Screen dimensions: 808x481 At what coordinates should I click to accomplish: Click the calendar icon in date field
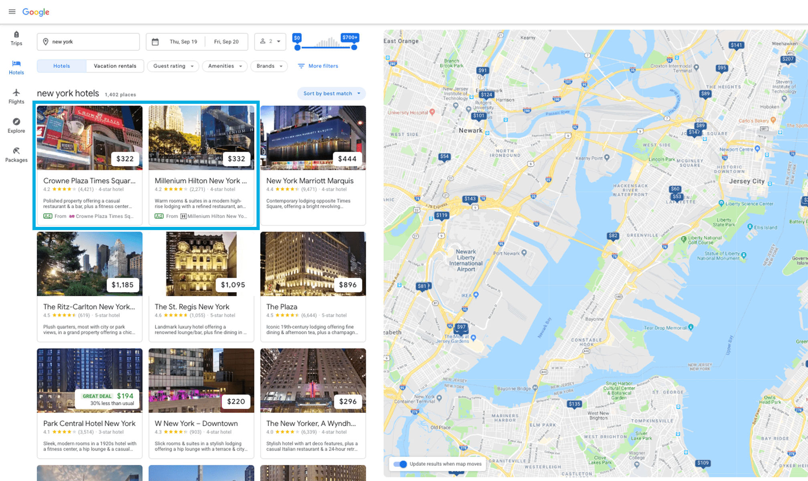click(156, 42)
